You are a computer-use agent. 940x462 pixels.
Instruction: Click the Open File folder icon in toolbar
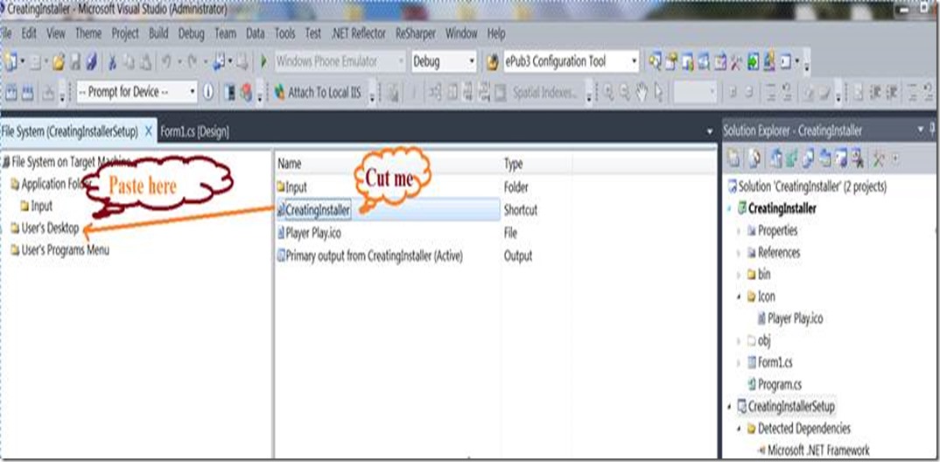click(x=59, y=62)
